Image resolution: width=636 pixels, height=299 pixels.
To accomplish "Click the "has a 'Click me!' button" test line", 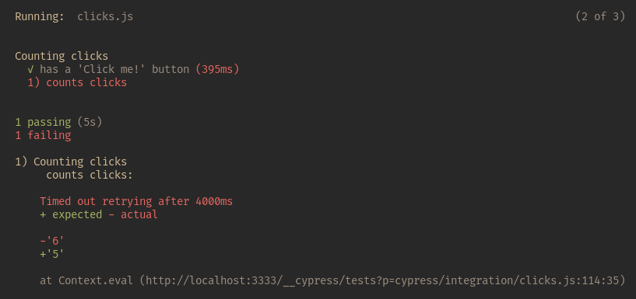I will [114, 70].
